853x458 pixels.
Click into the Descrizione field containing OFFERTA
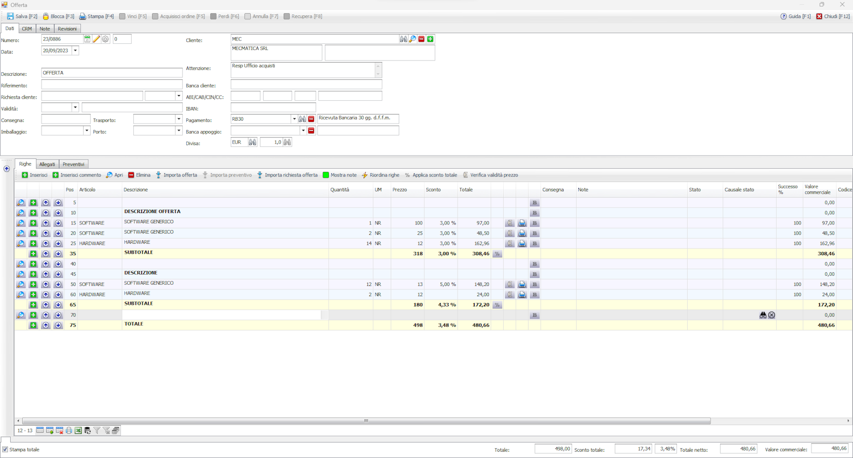pyautogui.click(x=112, y=73)
